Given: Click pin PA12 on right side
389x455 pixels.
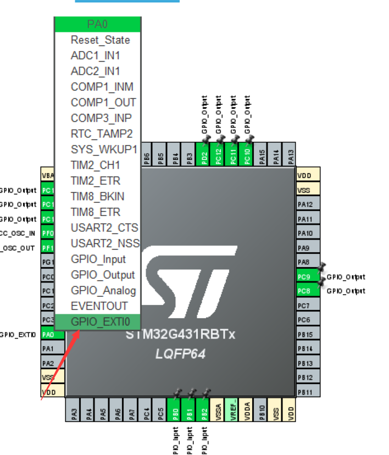Looking at the screenshot, I should pos(308,203).
